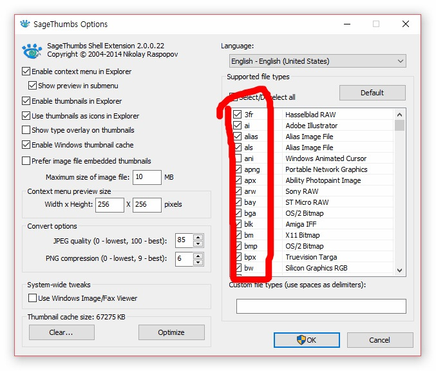Cancel the options dialog
The height and width of the screenshot is (371, 436).
[x=380, y=340]
